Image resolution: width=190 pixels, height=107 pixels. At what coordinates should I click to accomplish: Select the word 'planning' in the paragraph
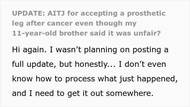100,50
